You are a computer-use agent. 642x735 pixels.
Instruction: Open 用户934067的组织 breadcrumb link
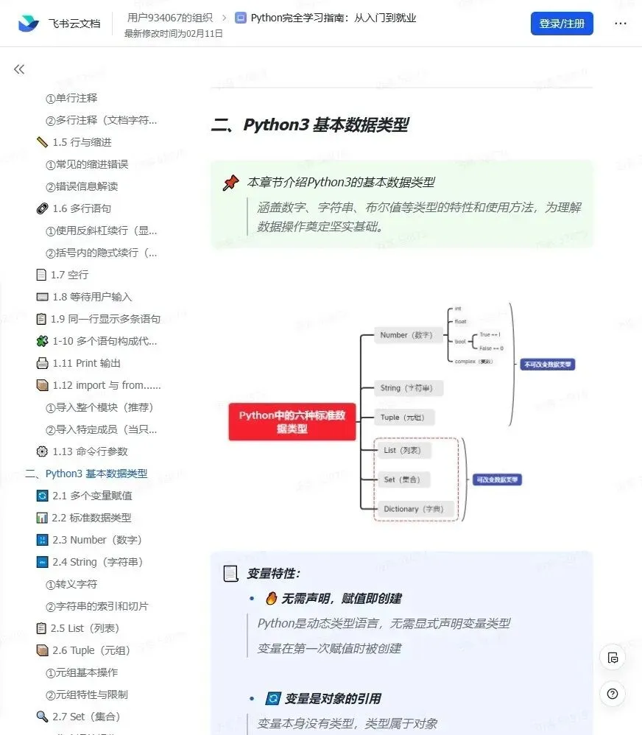coord(169,18)
